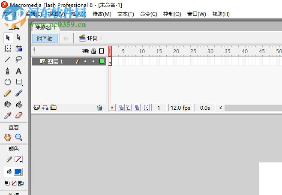Select the Oval tool

point(8,82)
